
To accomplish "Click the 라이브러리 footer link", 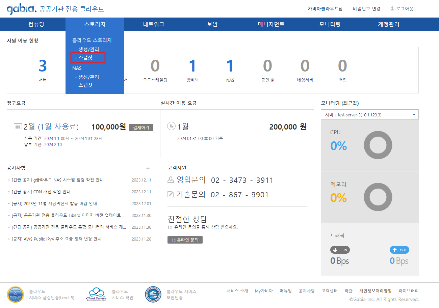I will click(x=409, y=291).
